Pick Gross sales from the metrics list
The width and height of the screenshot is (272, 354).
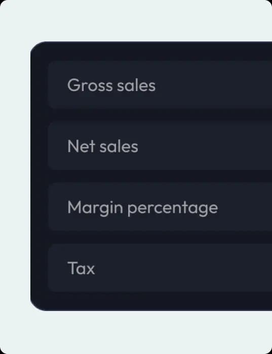(x=160, y=85)
